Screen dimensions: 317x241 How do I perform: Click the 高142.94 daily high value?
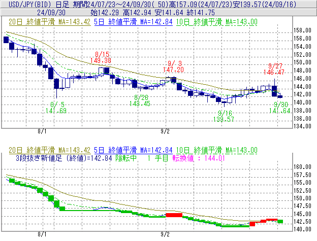tap(137, 13)
